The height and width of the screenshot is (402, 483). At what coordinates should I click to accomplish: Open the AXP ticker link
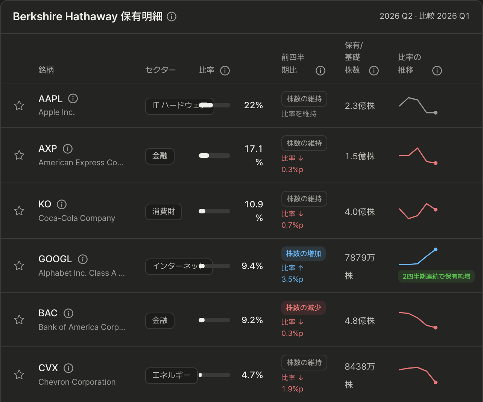pos(48,149)
